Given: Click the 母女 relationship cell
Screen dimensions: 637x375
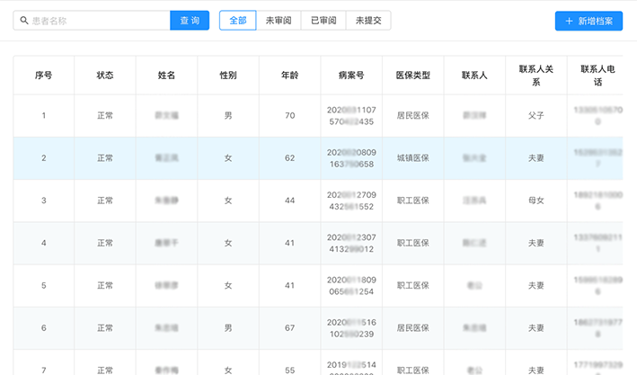Looking at the screenshot, I should (535, 201).
